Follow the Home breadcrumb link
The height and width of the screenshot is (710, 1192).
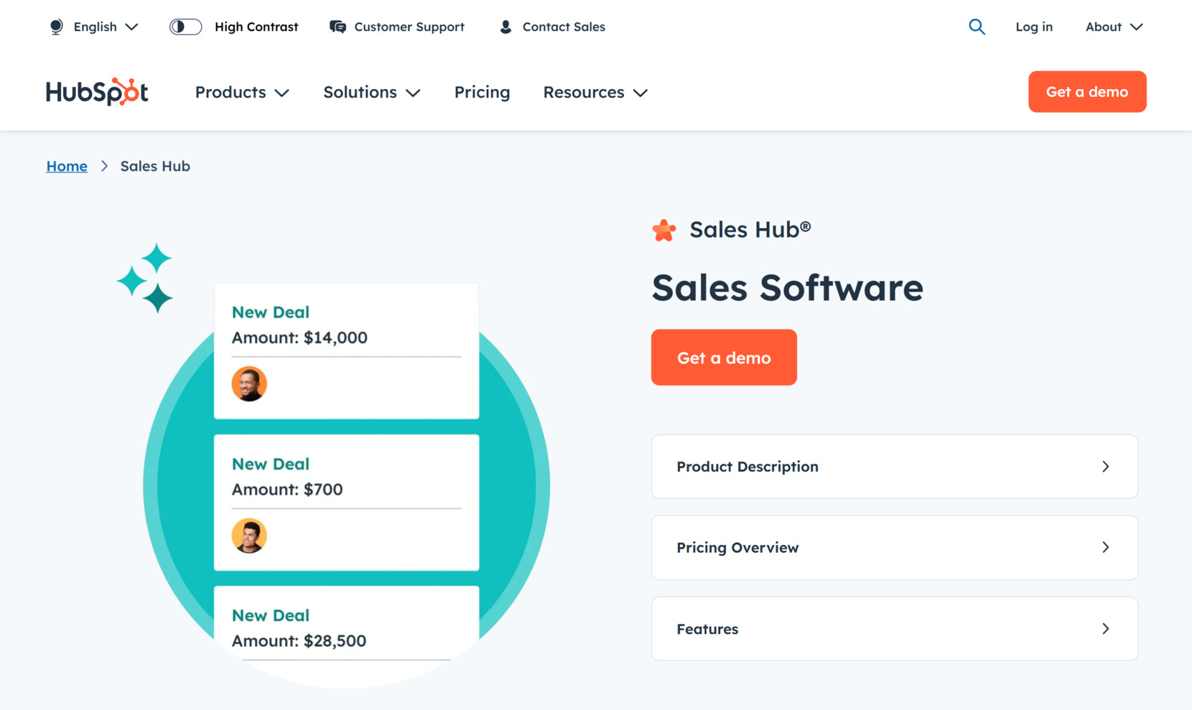point(66,166)
